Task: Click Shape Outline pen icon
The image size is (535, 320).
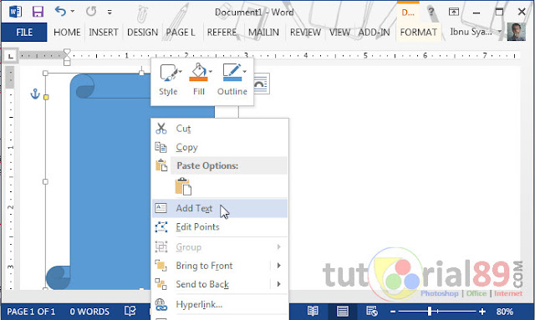Action: (232, 73)
